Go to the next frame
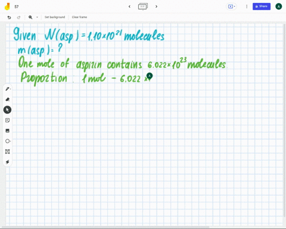The image size is (286, 229). click(x=156, y=7)
